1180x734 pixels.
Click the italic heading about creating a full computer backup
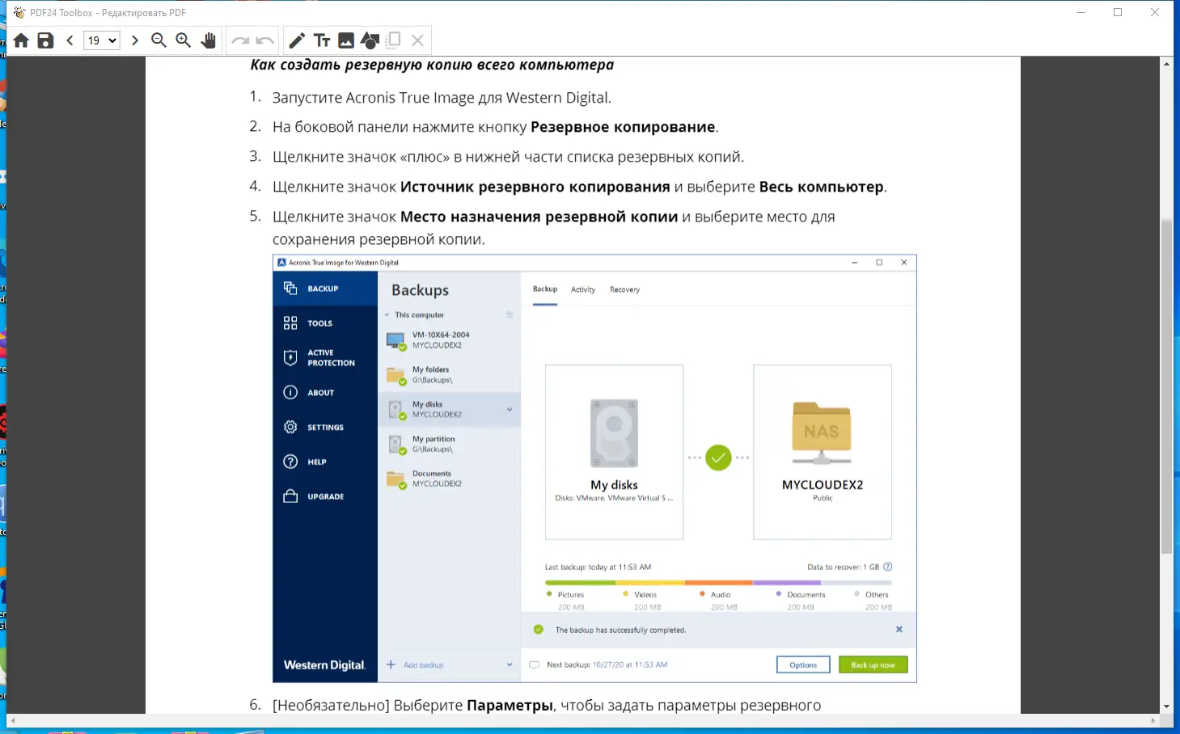pos(432,65)
